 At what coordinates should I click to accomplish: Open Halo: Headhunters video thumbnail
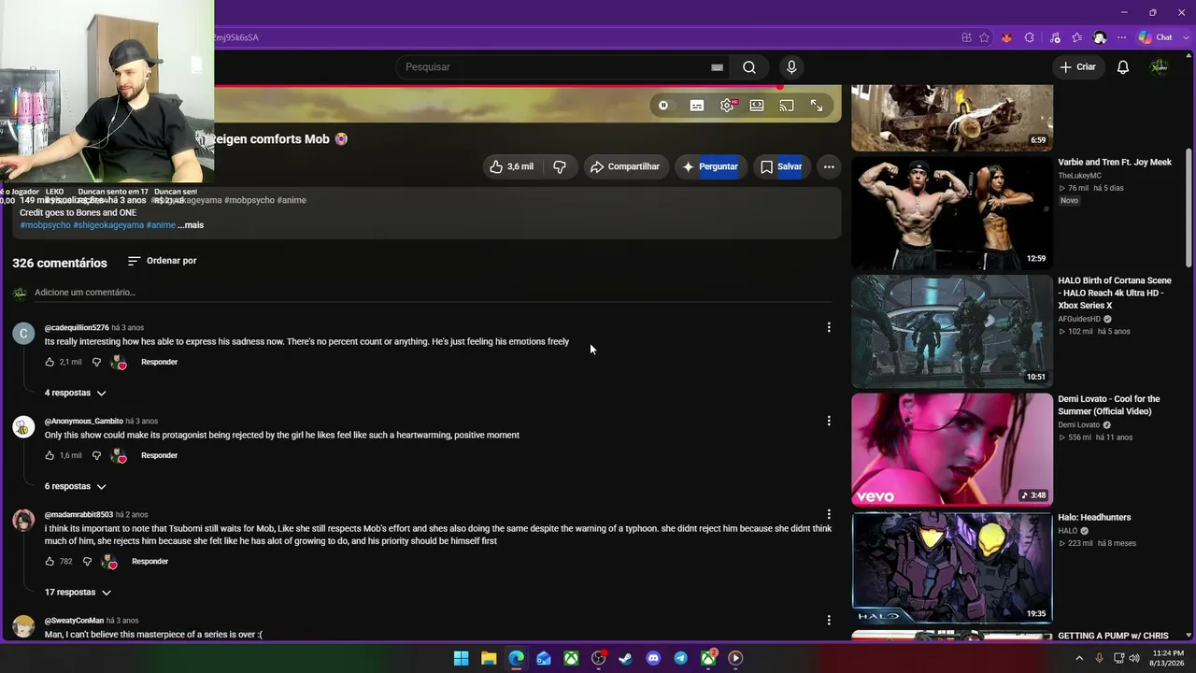click(952, 568)
